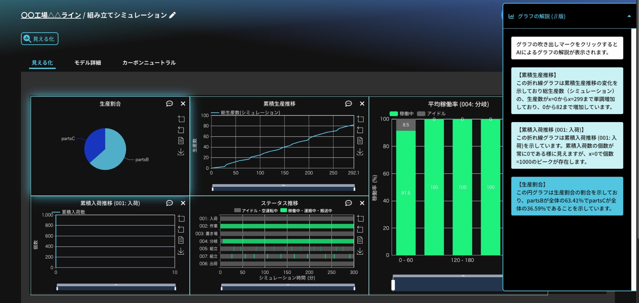Open speech bubble icon on ステータス推移 chart
The image size is (639, 303).
tap(348, 203)
